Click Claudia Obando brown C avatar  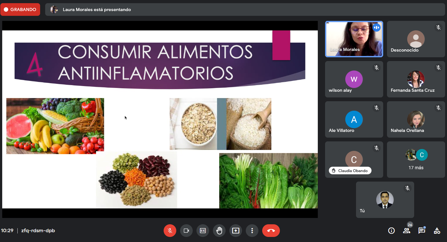(354, 159)
